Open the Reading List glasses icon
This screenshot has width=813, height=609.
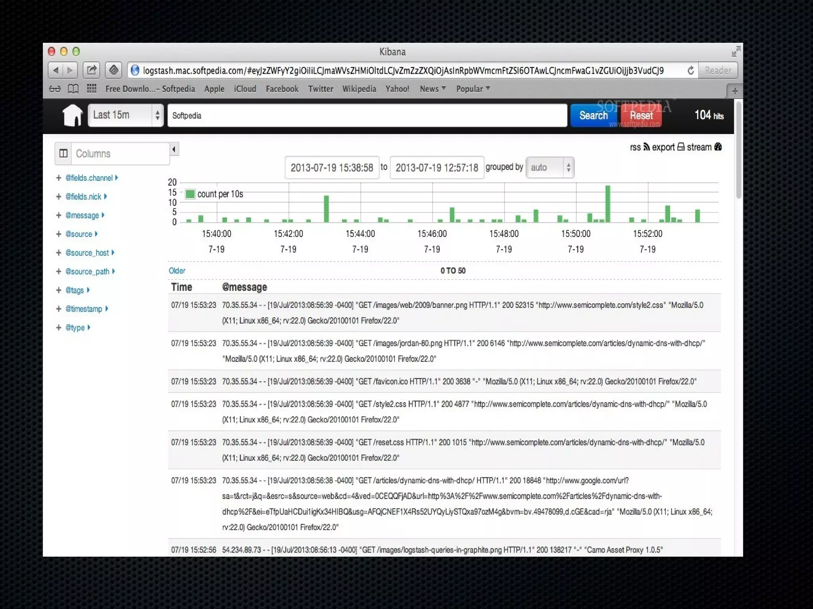pyautogui.click(x=55, y=89)
